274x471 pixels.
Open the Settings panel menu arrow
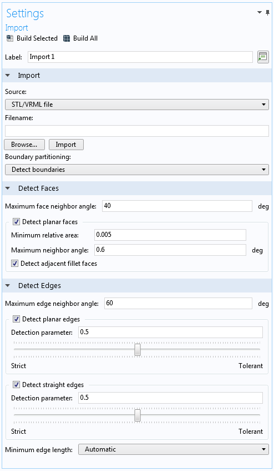tap(260, 12)
